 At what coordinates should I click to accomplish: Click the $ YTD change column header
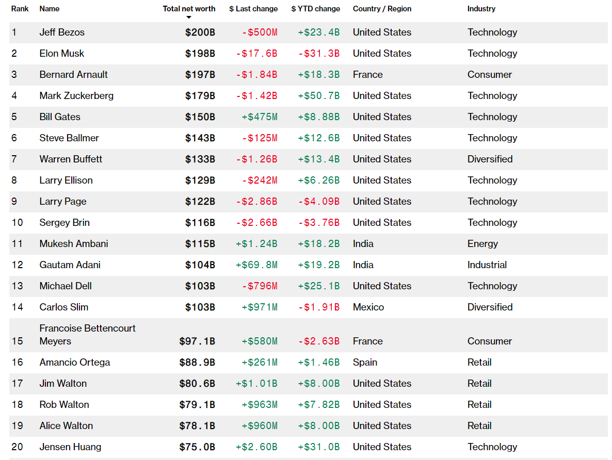point(315,9)
